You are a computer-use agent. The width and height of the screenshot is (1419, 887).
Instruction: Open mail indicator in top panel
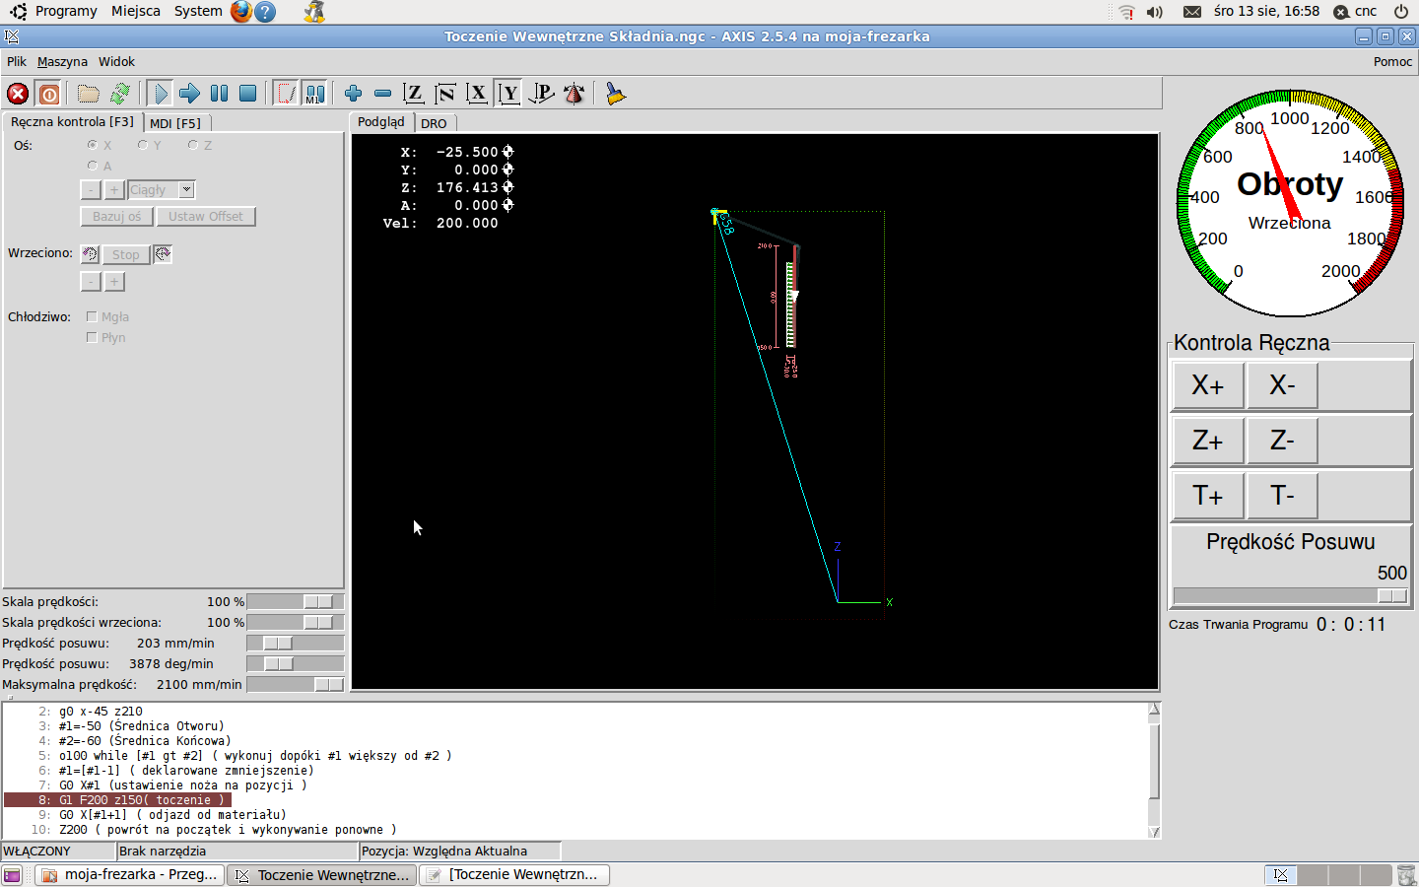pyautogui.click(x=1192, y=12)
